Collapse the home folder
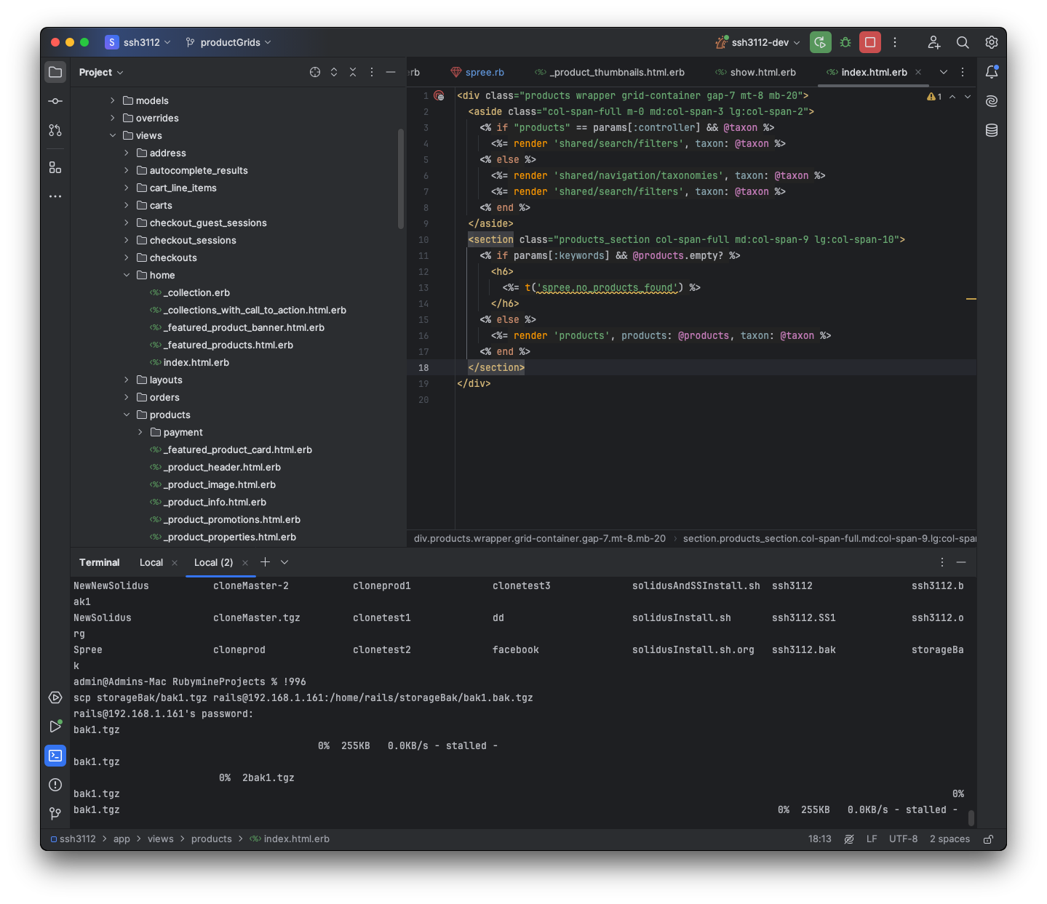Screen dimensions: 1047x904 [x=127, y=275]
